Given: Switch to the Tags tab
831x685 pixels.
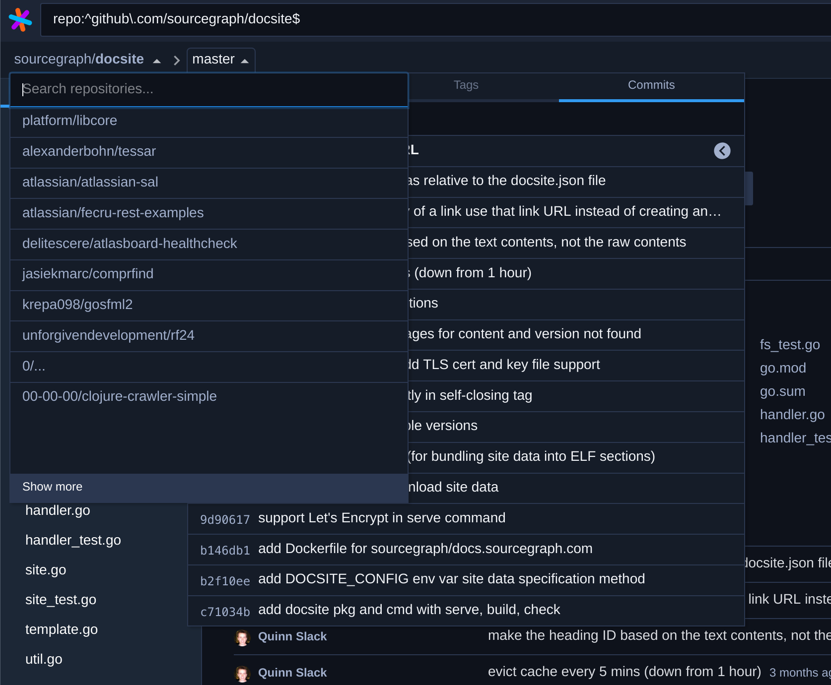Looking at the screenshot, I should [x=466, y=85].
